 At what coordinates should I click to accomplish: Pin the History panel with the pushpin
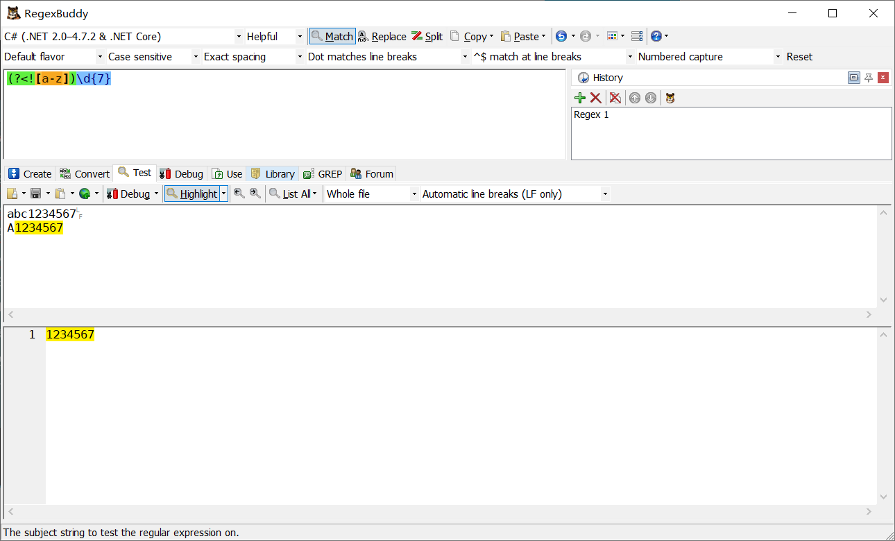(x=869, y=78)
